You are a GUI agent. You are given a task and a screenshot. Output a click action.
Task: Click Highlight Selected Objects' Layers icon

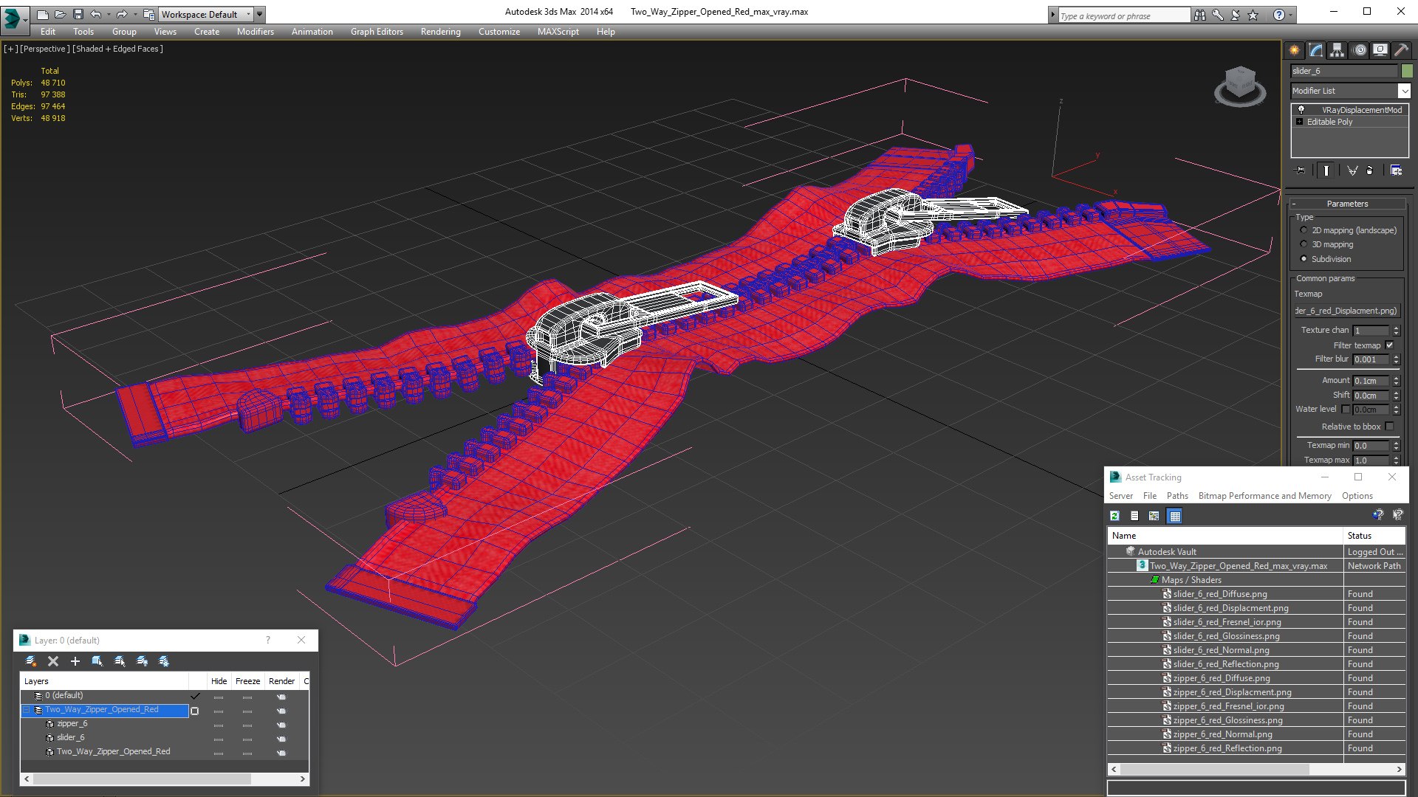[120, 661]
